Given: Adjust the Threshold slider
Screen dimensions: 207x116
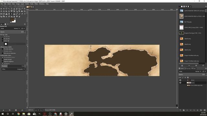Looking at the screenshot, I should 13,66.
